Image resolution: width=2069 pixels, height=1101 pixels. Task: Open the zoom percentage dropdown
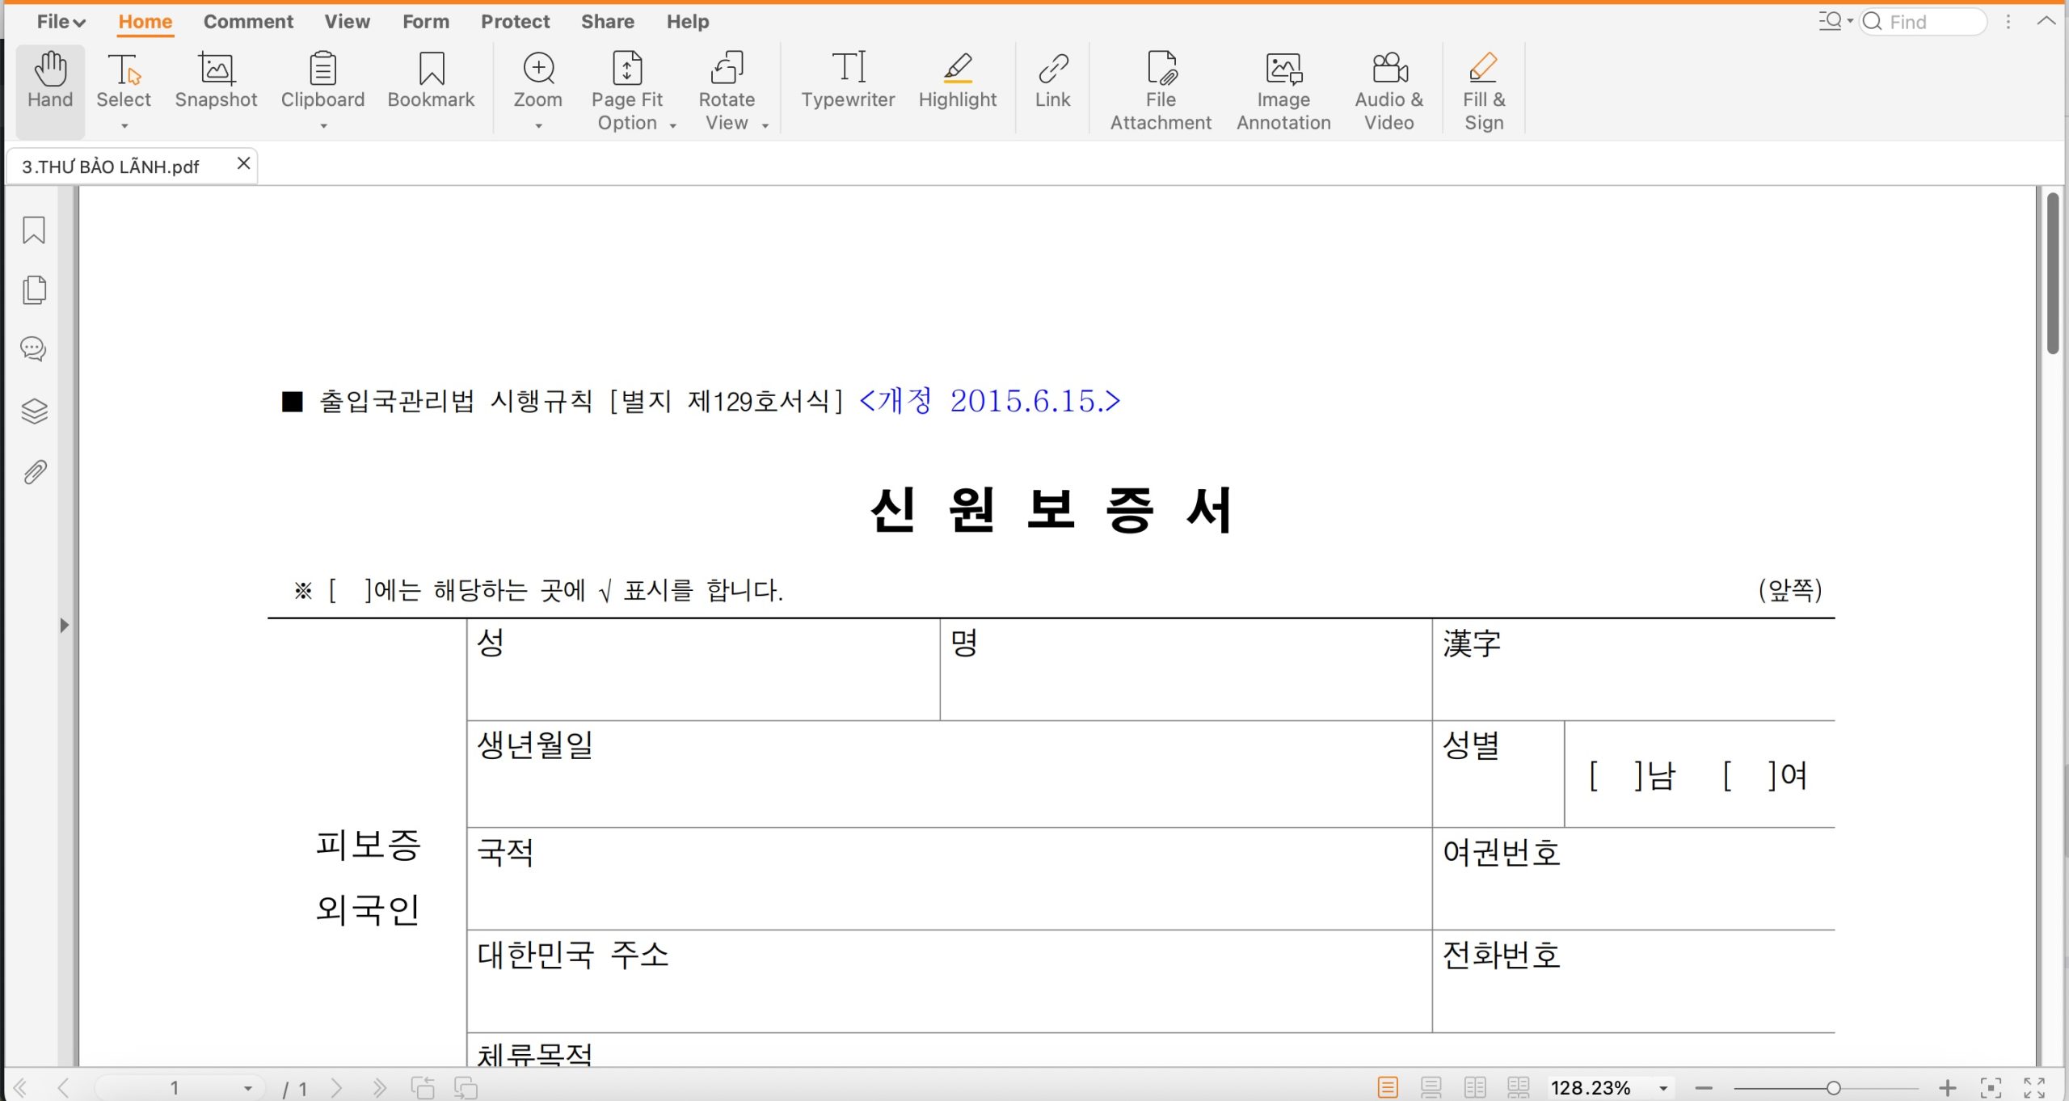coord(1663,1088)
